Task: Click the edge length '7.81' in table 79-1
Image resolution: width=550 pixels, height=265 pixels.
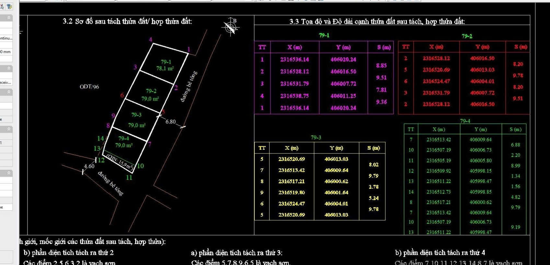Action: 381,90
